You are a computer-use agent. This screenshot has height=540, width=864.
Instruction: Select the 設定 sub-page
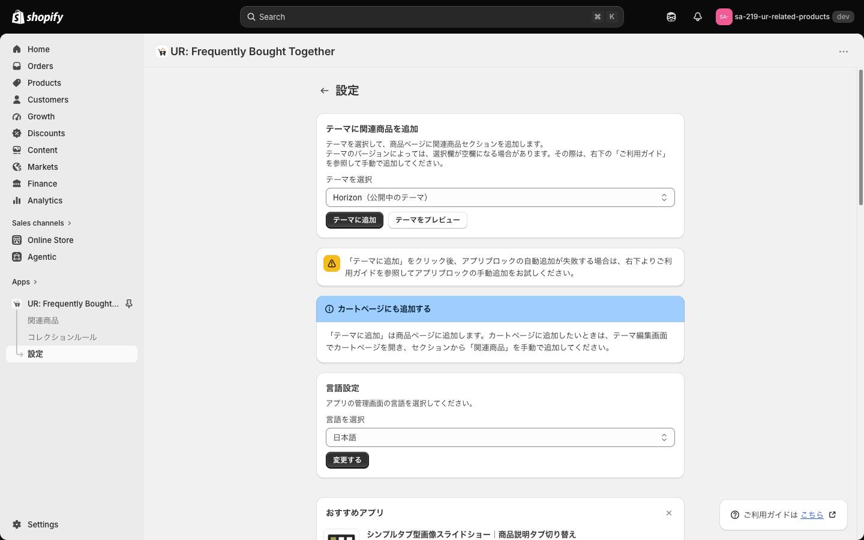click(x=71, y=354)
